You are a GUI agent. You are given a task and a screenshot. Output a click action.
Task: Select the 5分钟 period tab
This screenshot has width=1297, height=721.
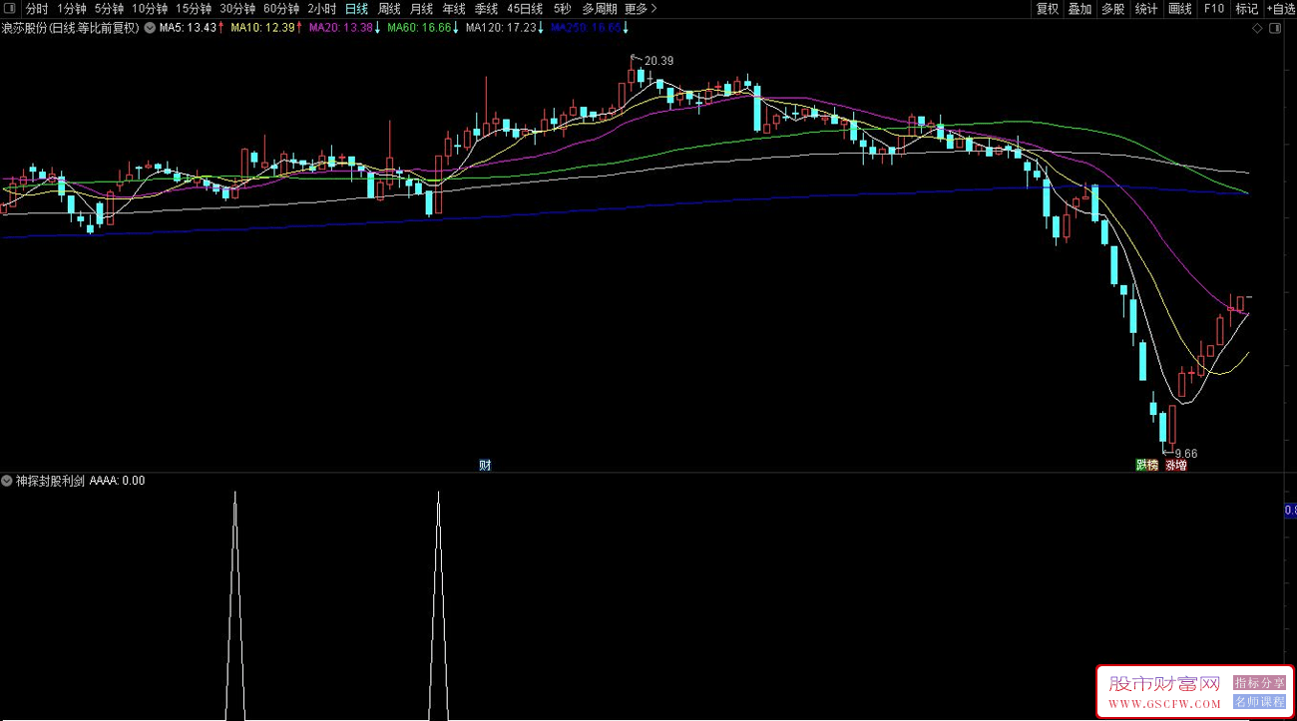pyautogui.click(x=109, y=9)
